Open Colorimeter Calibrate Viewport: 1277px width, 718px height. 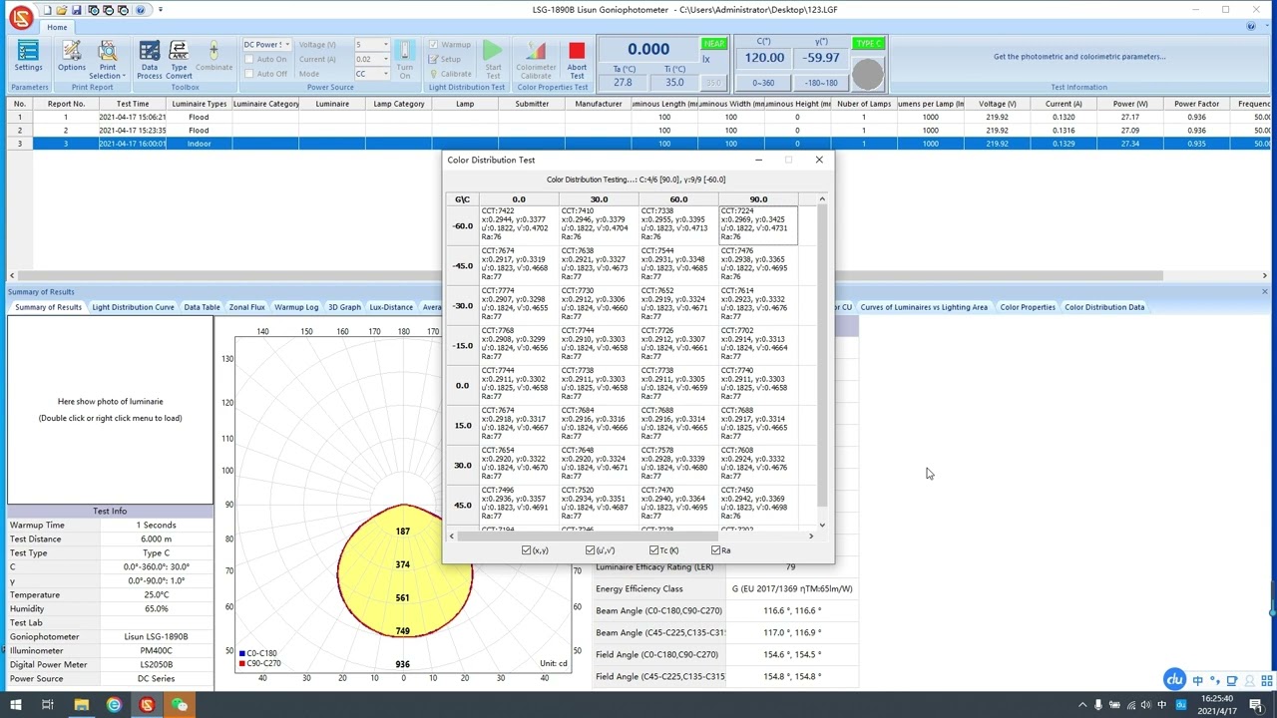click(536, 60)
